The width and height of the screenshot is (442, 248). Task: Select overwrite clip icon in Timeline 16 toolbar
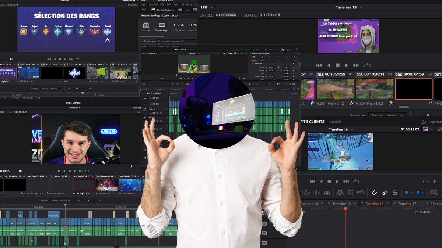pos(350,193)
